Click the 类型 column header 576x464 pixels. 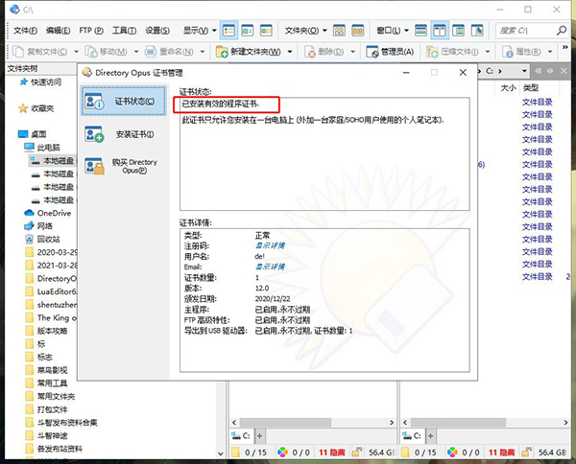(531, 87)
